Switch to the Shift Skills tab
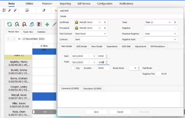The height and width of the screenshot is (118, 185). coord(126,47)
